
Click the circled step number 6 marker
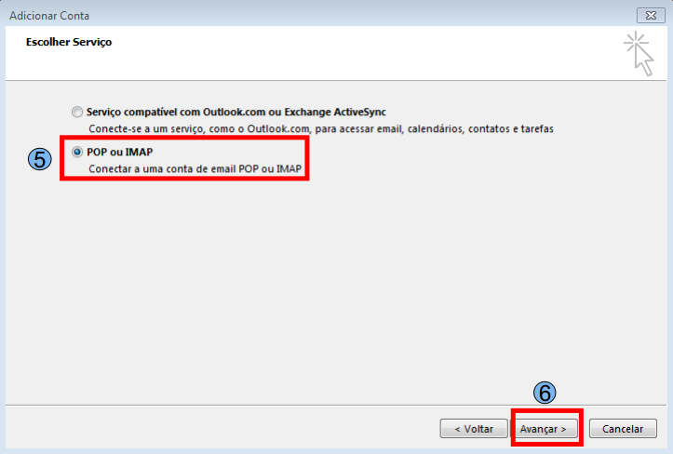pos(545,393)
